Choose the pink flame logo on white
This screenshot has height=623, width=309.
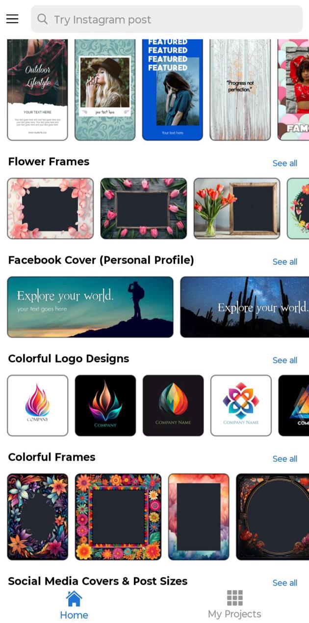coord(38,405)
